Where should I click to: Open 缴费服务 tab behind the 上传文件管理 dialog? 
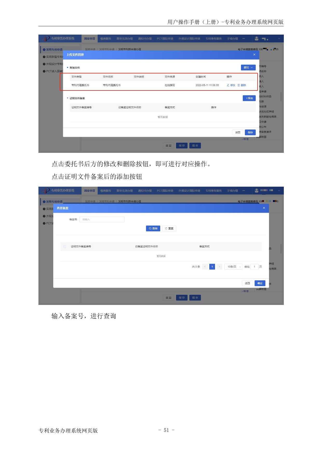pos(106,39)
